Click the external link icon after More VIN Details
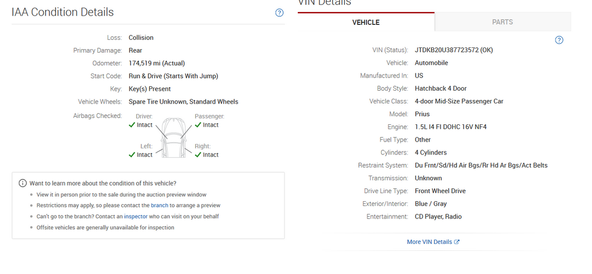The width and height of the screenshot is (592, 274). point(457,242)
